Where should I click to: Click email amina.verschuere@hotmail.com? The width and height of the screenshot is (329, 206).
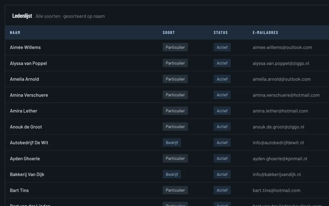point(286,95)
